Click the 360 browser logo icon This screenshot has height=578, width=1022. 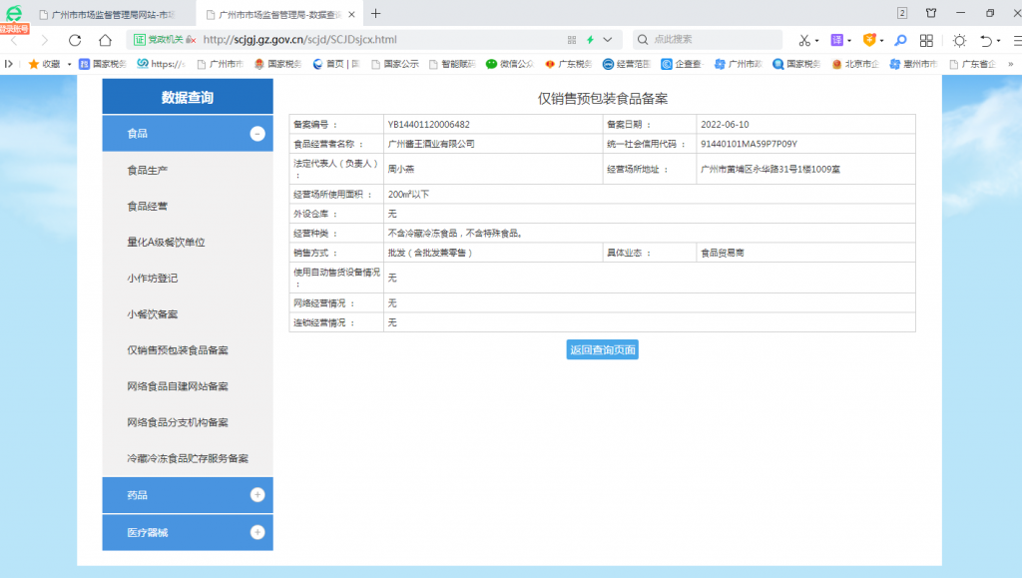(x=14, y=12)
